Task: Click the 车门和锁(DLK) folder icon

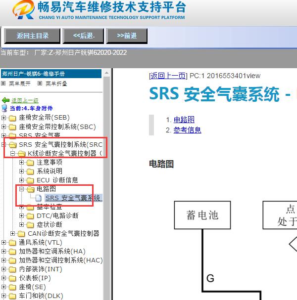Action: [12, 296]
